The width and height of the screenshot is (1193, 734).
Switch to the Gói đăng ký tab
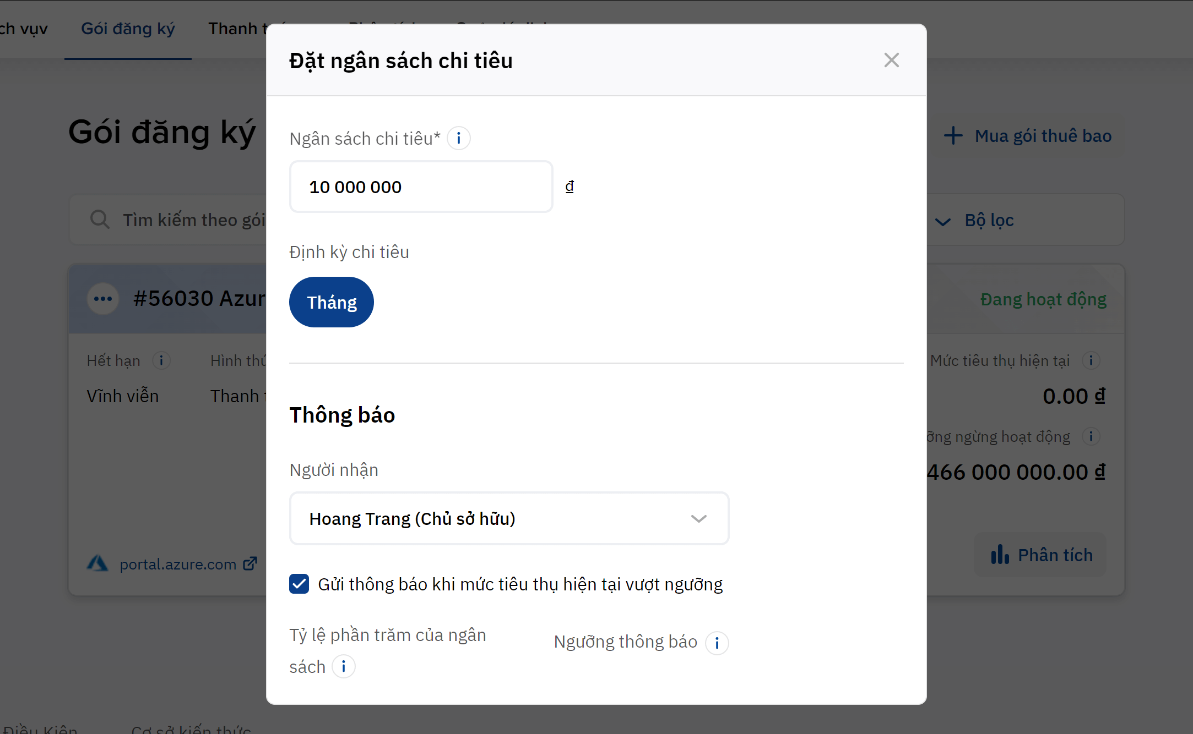coord(128,29)
